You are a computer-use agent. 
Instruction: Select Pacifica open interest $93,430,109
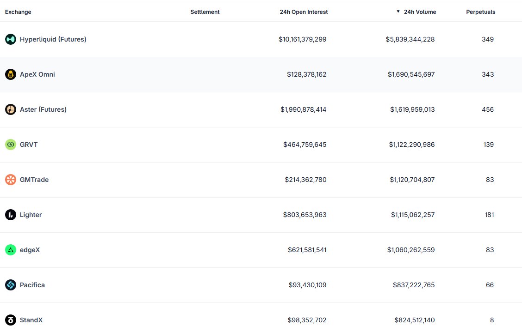pos(307,285)
